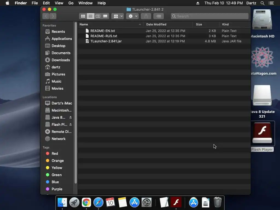Open the View menu
280x210 pixels.
tap(59, 3)
